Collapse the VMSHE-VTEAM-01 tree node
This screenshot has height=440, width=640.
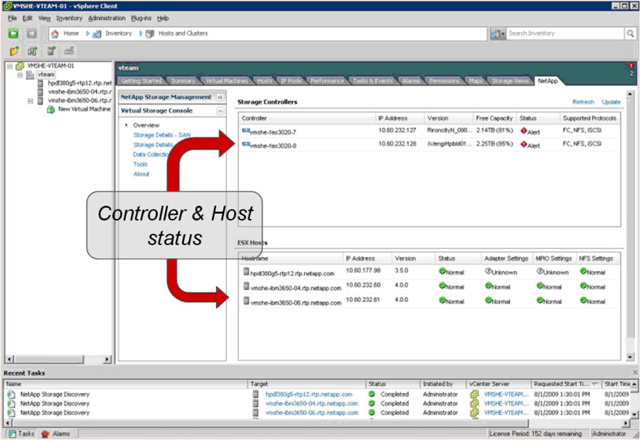(x=10, y=66)
